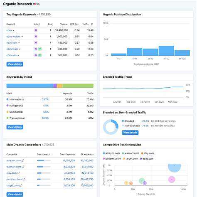Click Commercial percentage 5.6% link
The image size is (197, 197).
46,112
